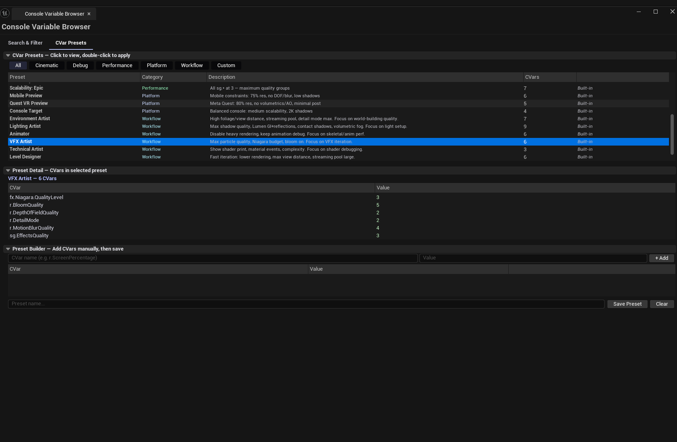Select the Environment Artist preset

(x=338, y=118)
